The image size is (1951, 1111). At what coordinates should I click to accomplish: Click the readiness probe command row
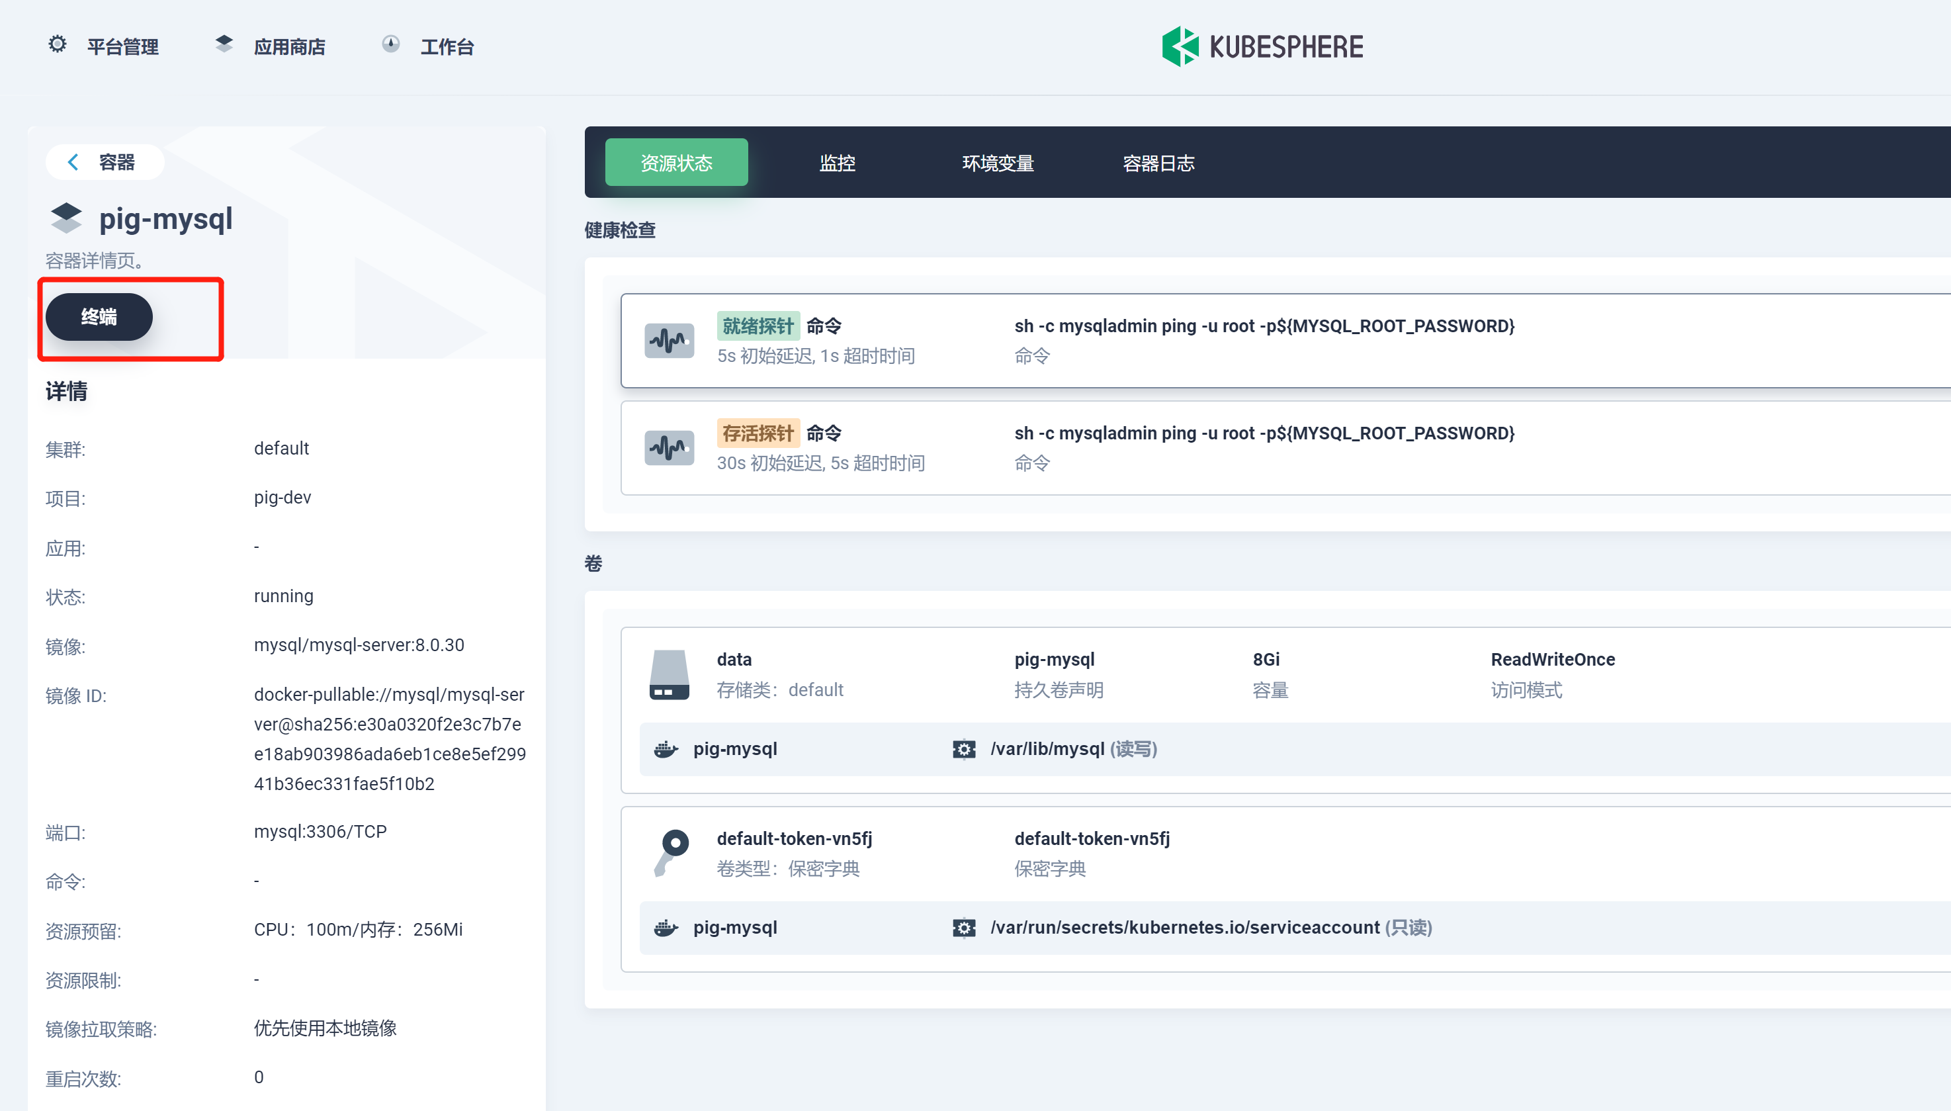[1263, 327]
